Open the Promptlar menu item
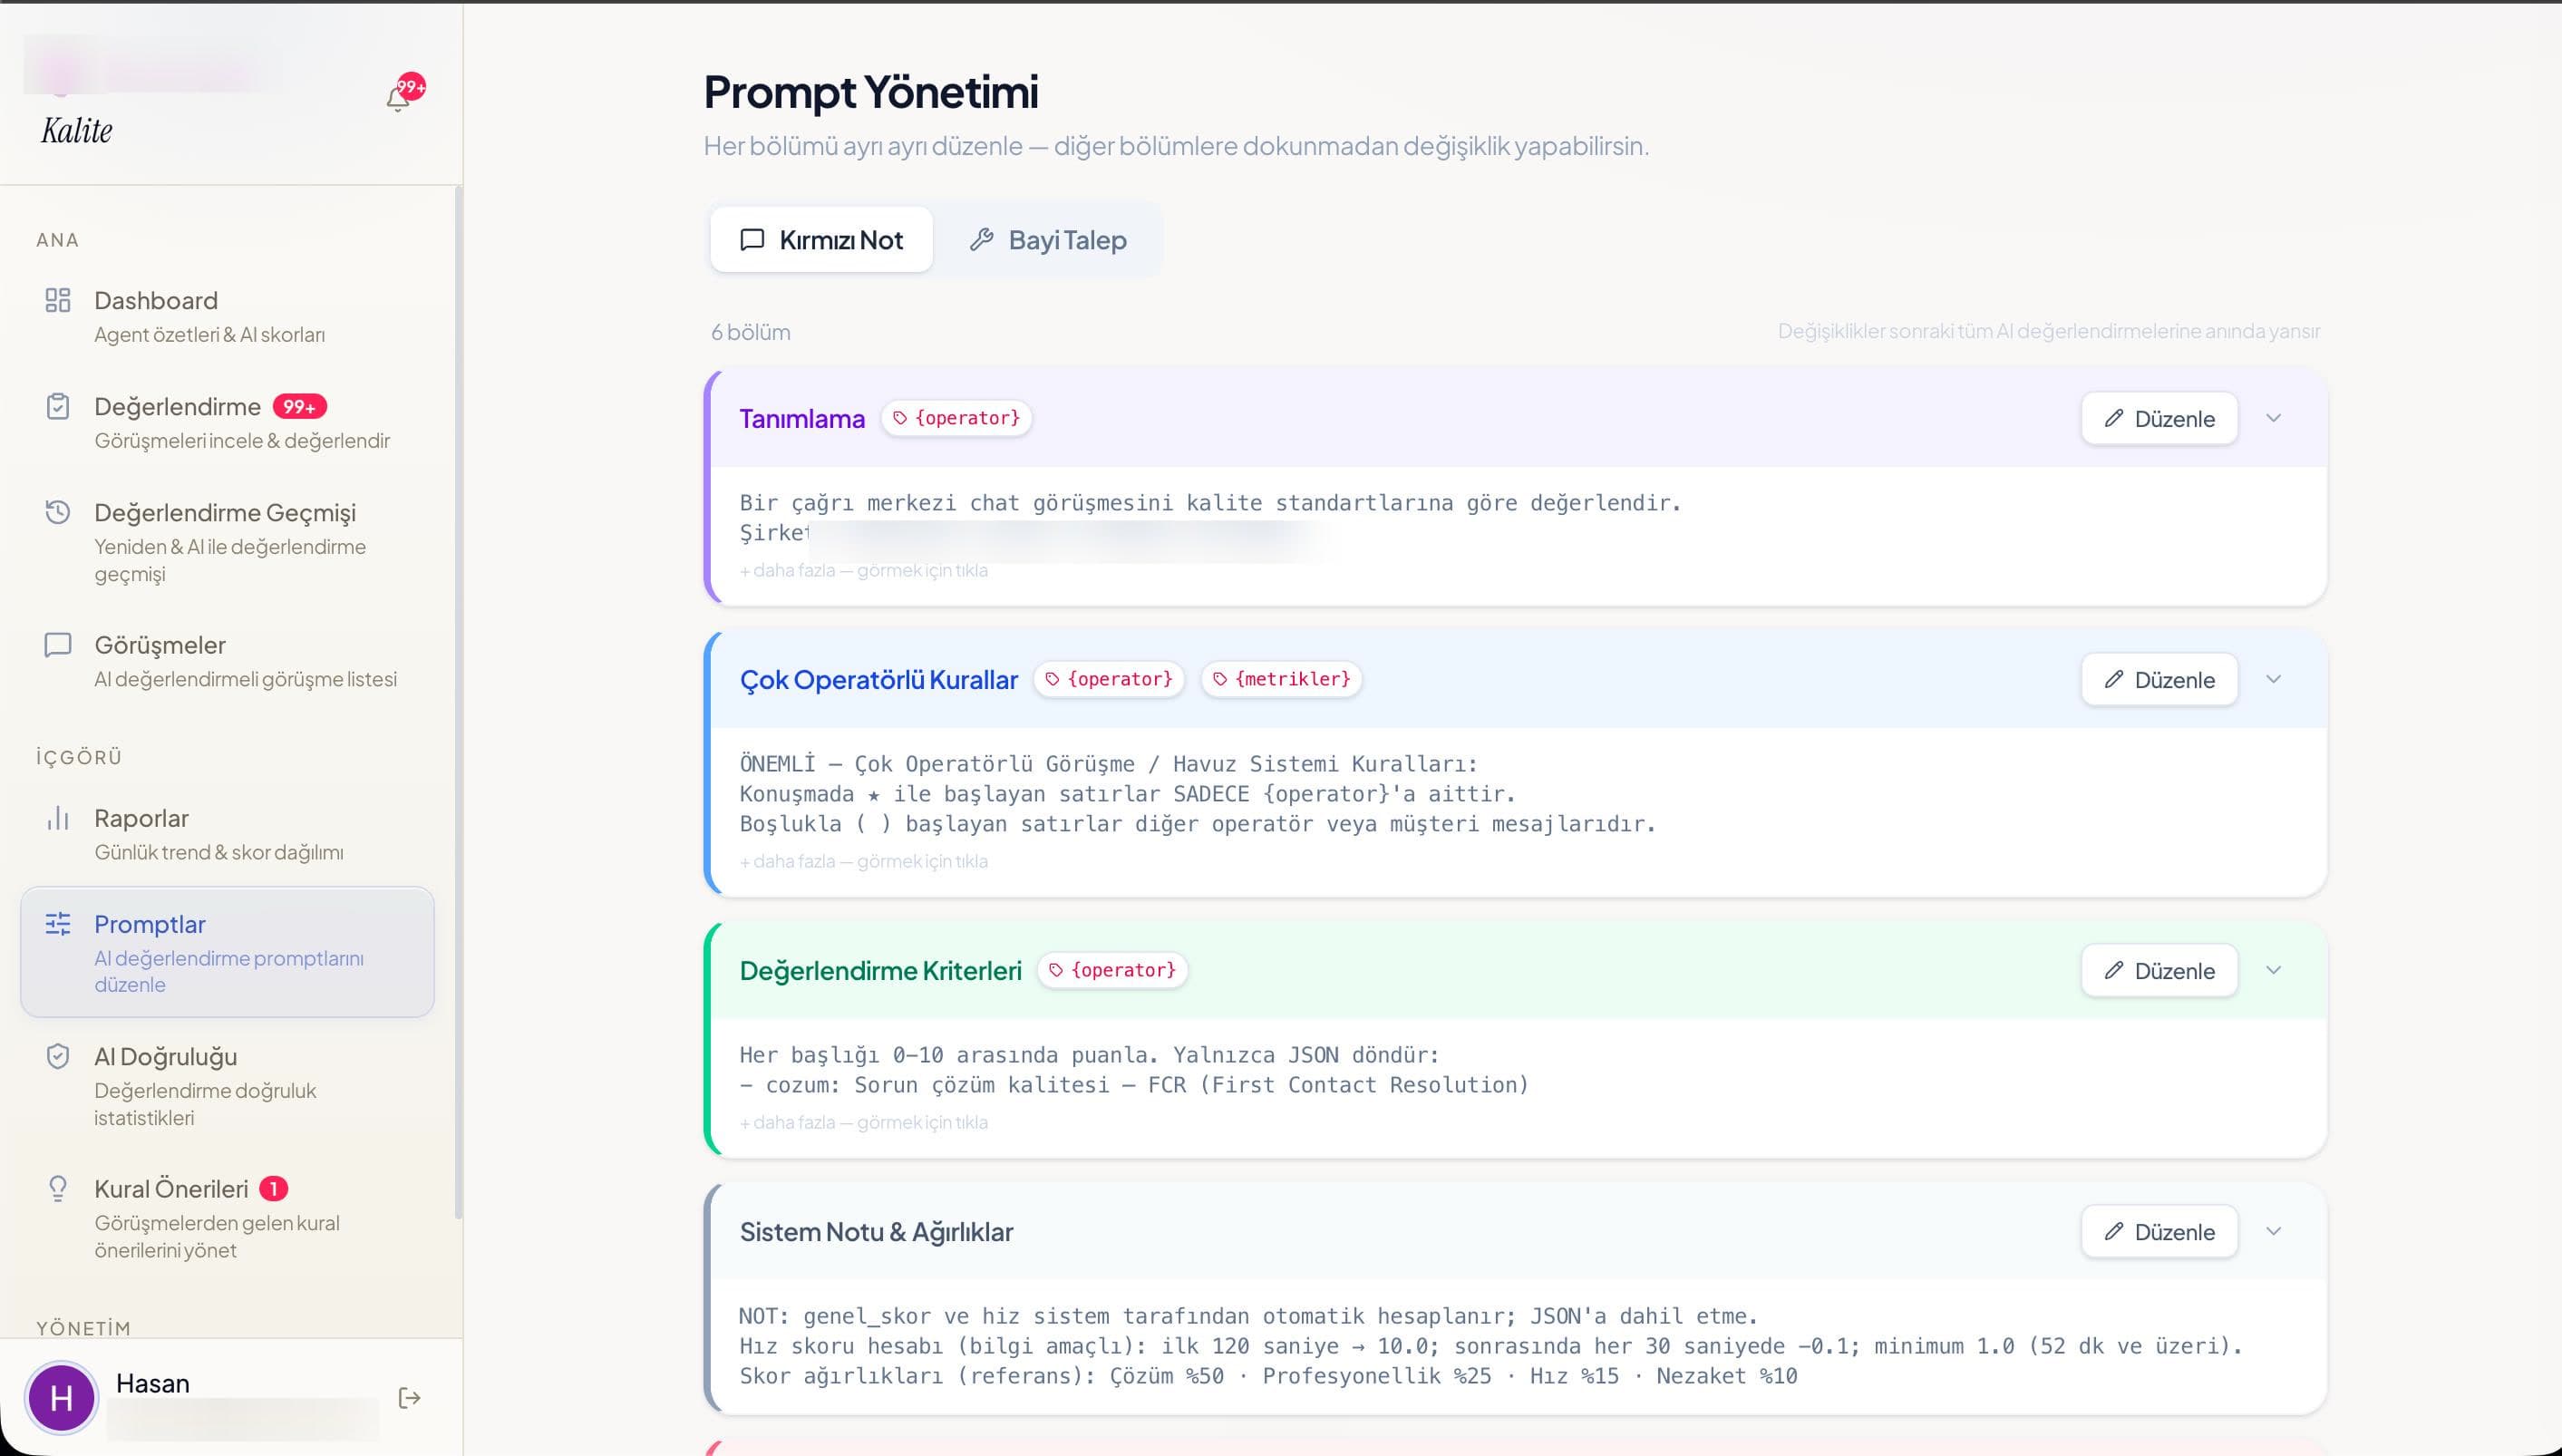This screenshot has width=2562, height=1456. click(x=227, y=952)
